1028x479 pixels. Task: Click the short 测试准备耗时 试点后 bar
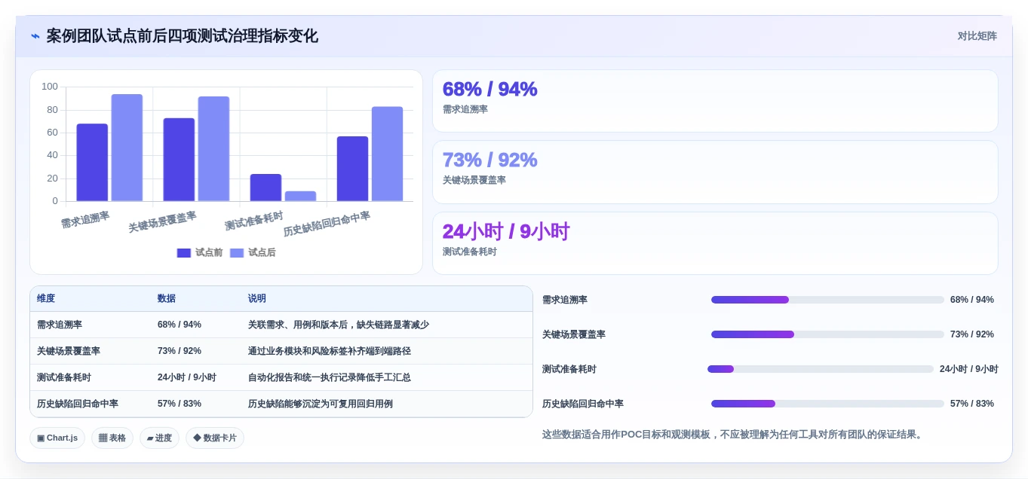tap(300, 196)
